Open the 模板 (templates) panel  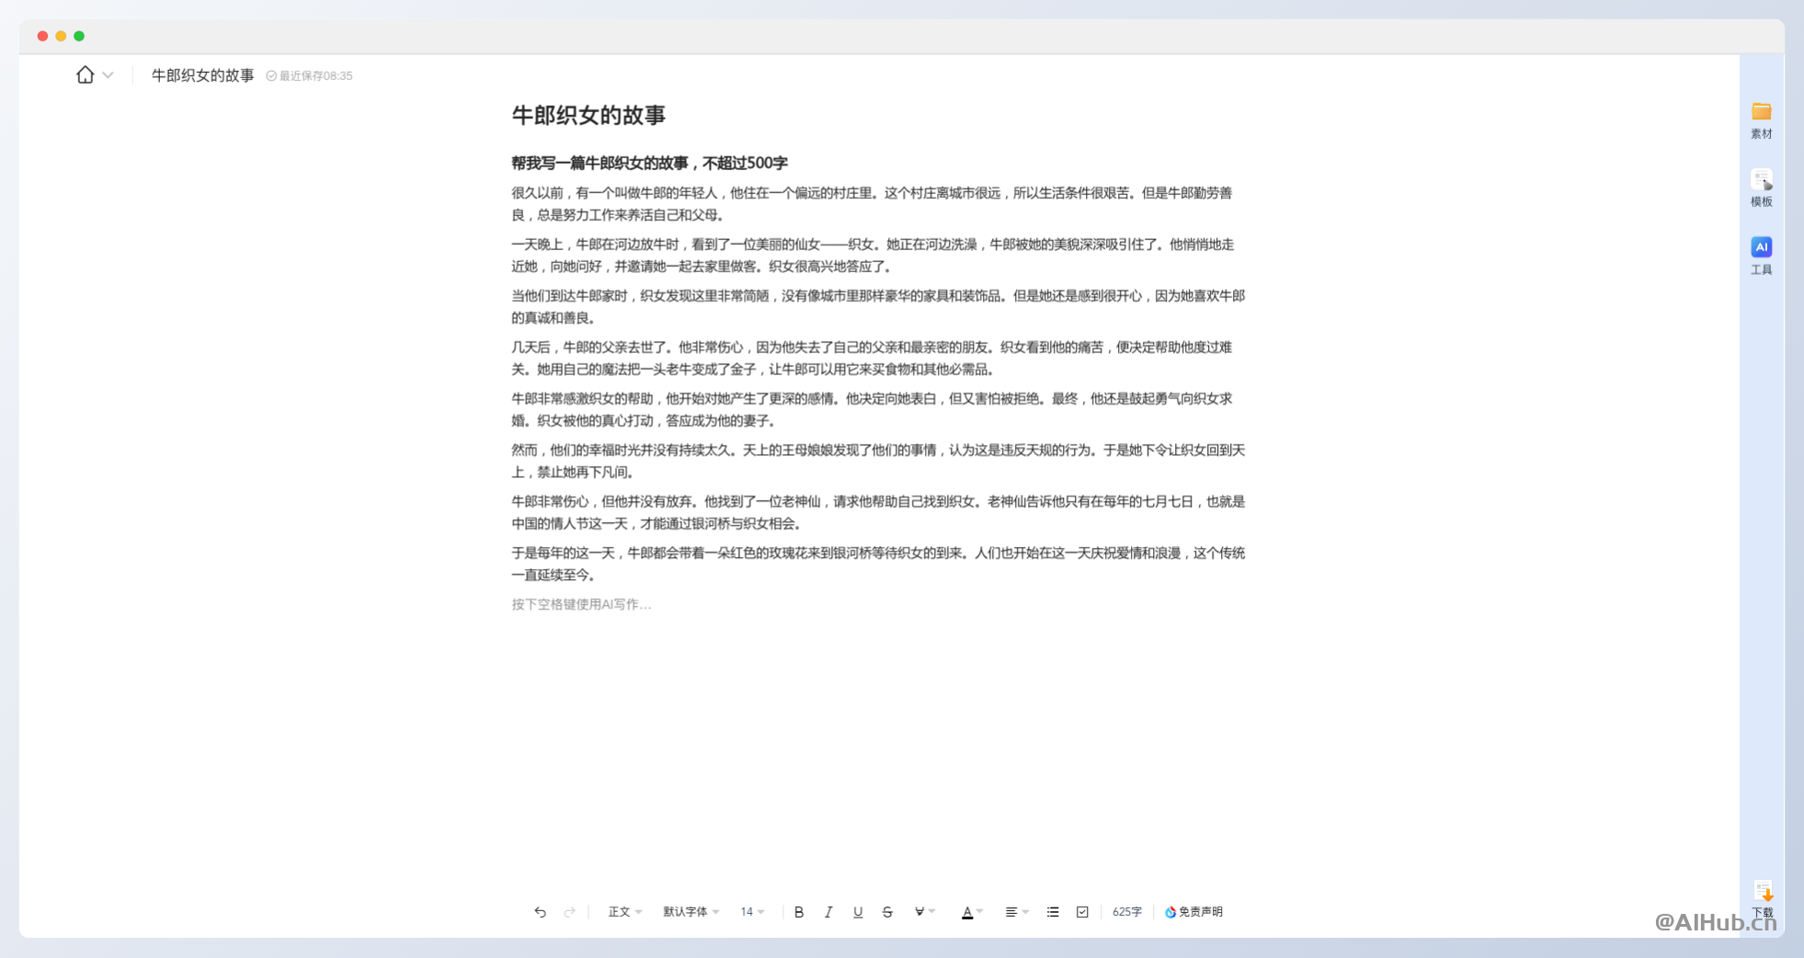point(1762,187)
